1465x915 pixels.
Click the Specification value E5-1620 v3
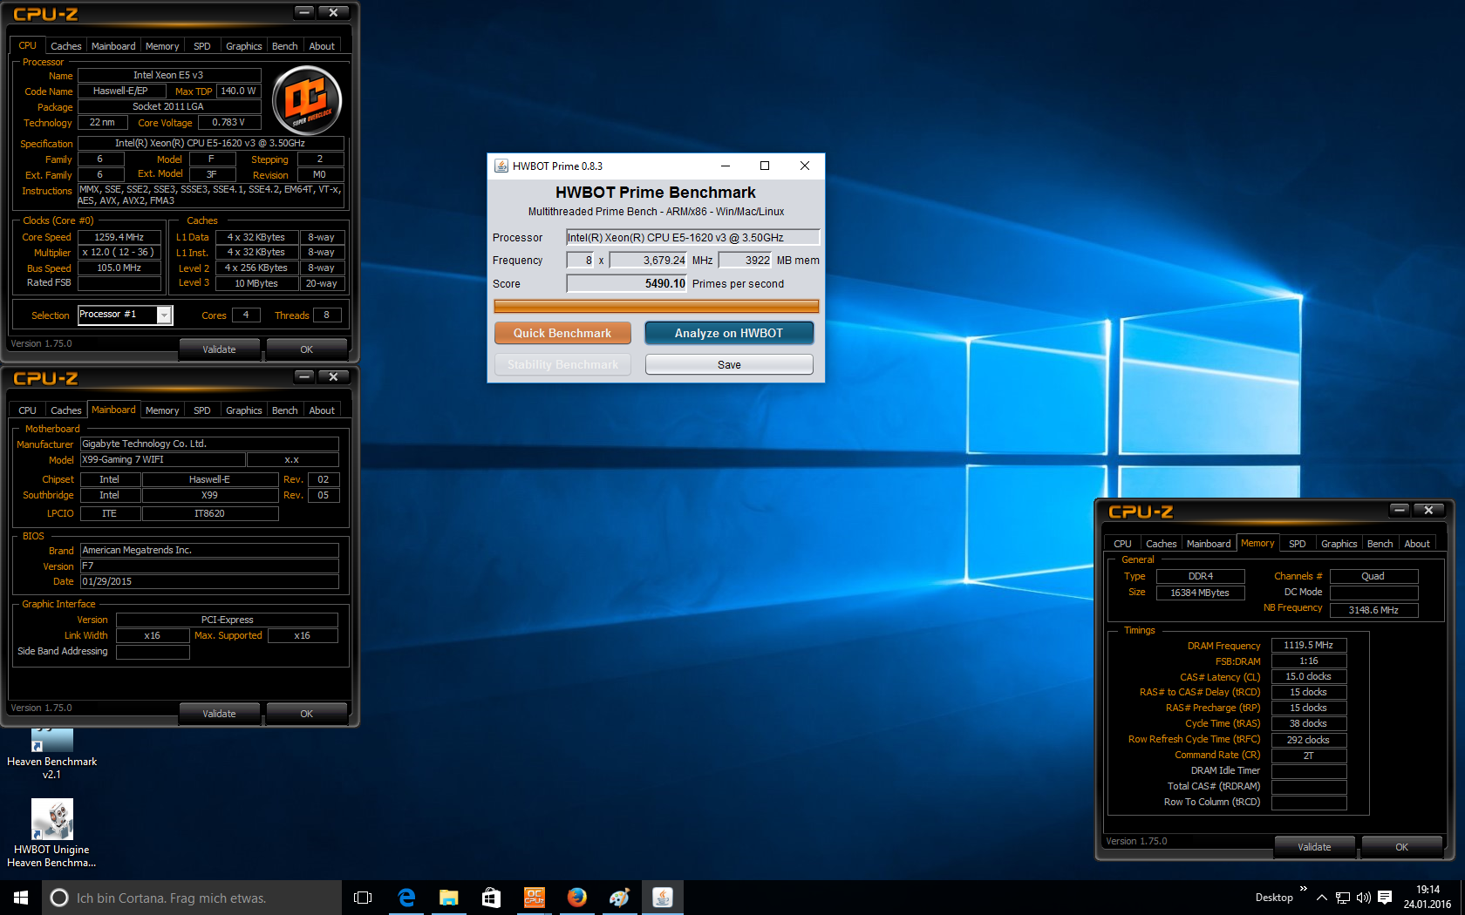[210, 143]
